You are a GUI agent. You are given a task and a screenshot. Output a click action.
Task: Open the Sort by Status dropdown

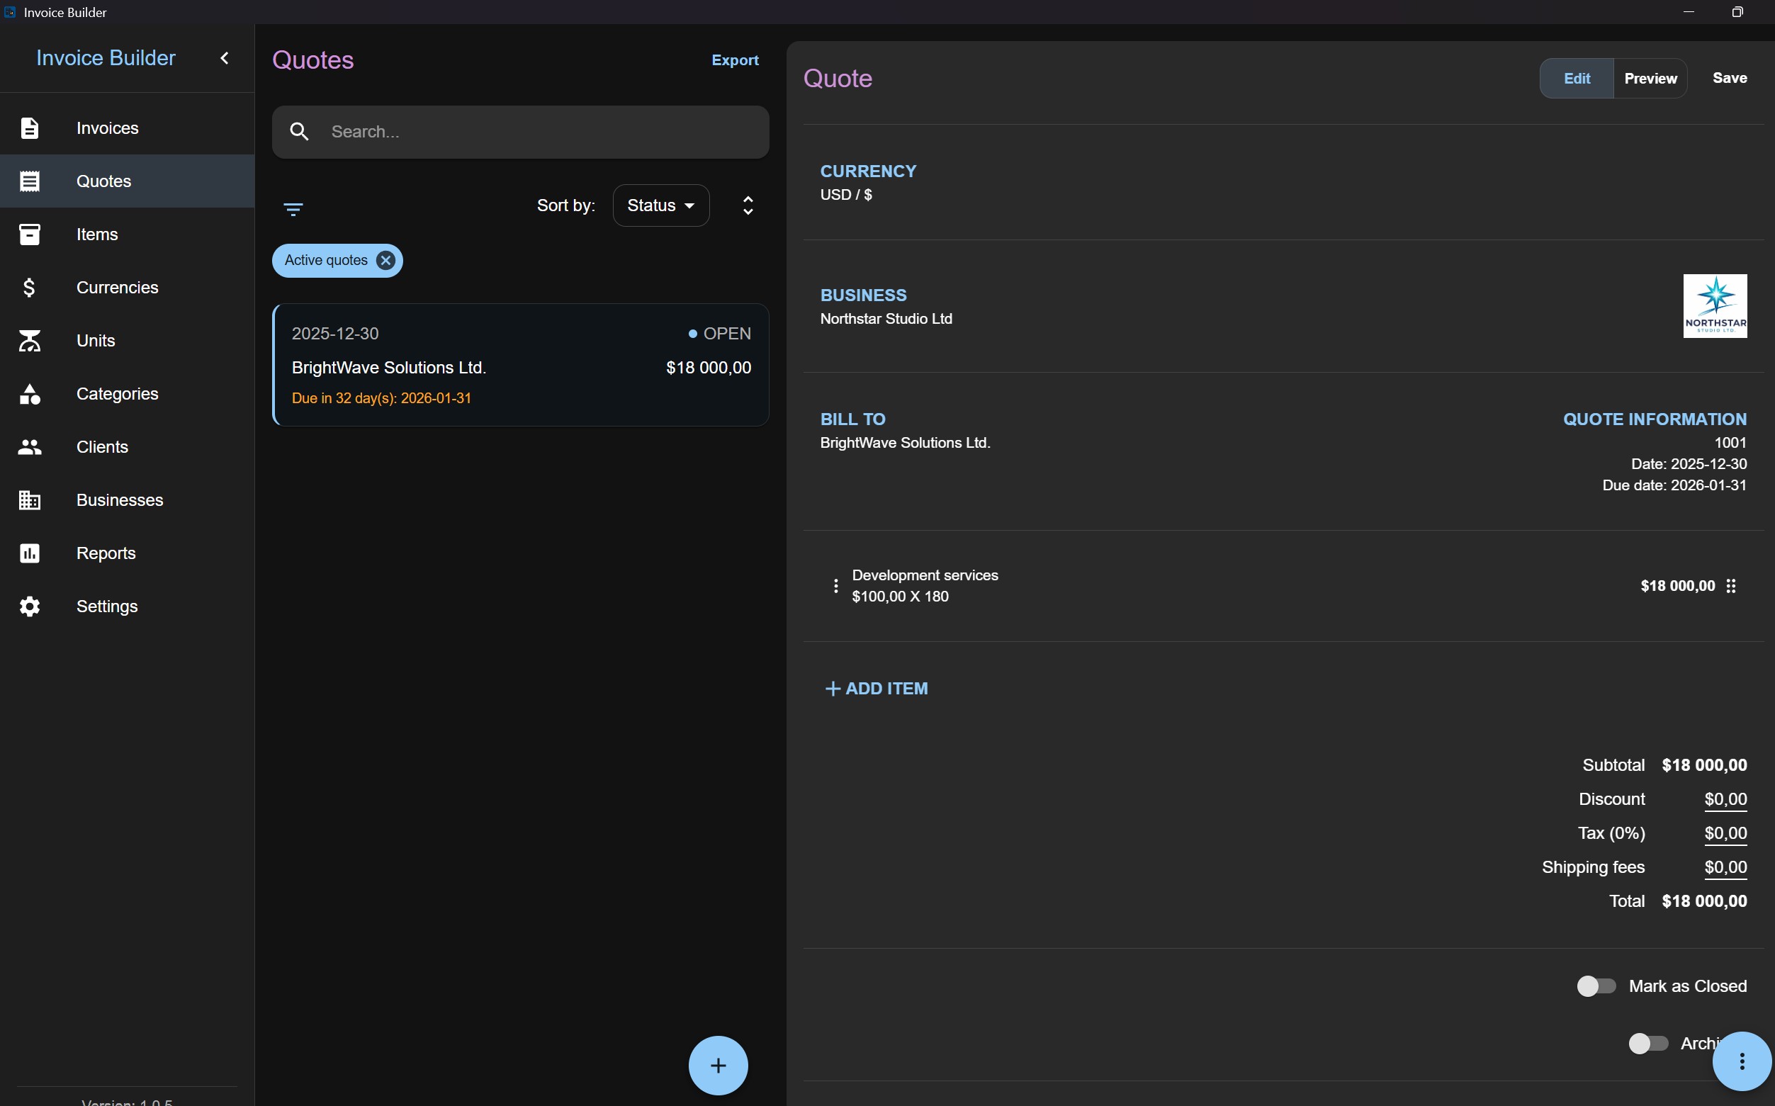[661, 205]
